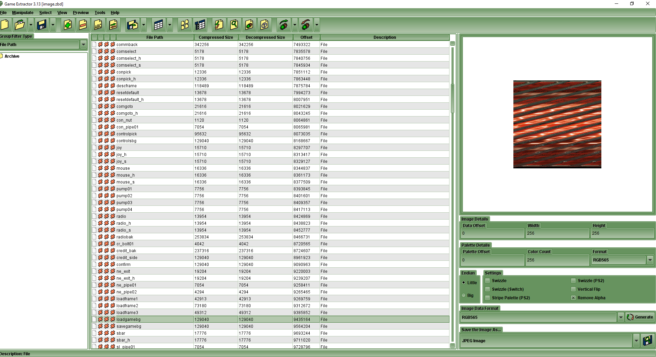Click the New Archive toolbar icon
This screenshot has width=656, height=357.
click(5, 25)
